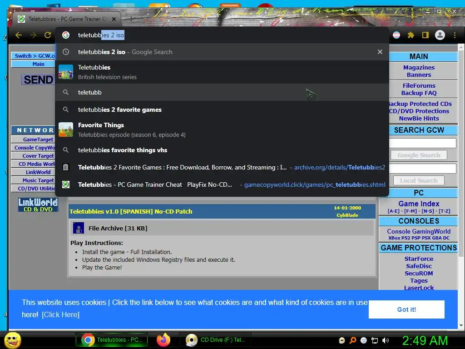The height and width of the screenshot is (349, 465).
Task: Click the striped extension icon beside puzzle icon
Action: pos(396,35)
